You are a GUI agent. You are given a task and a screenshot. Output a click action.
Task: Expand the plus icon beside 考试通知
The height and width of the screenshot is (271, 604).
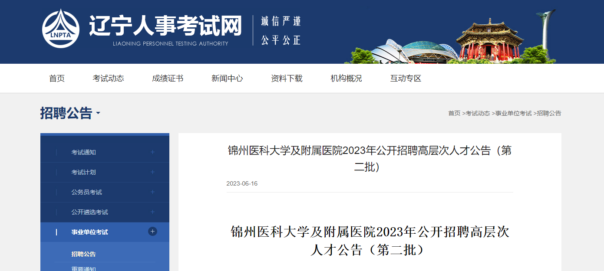pyautogui.click(x=152, y=152)
